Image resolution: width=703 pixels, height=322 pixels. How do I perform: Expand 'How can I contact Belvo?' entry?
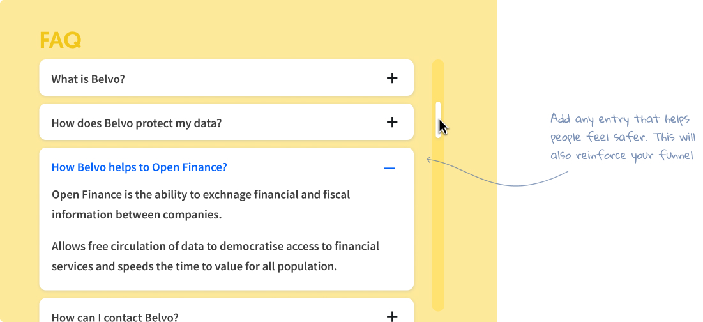(x=227, y=310)
